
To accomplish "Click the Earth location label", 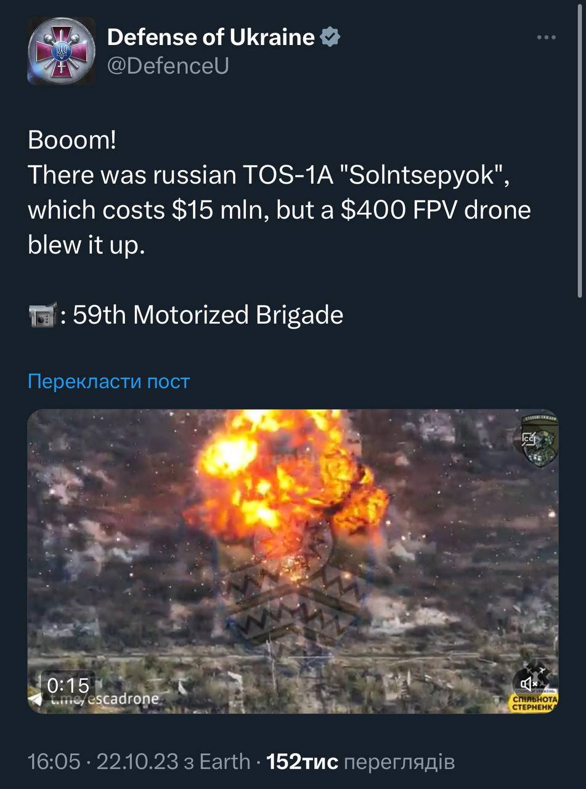I will coord(225,762).
